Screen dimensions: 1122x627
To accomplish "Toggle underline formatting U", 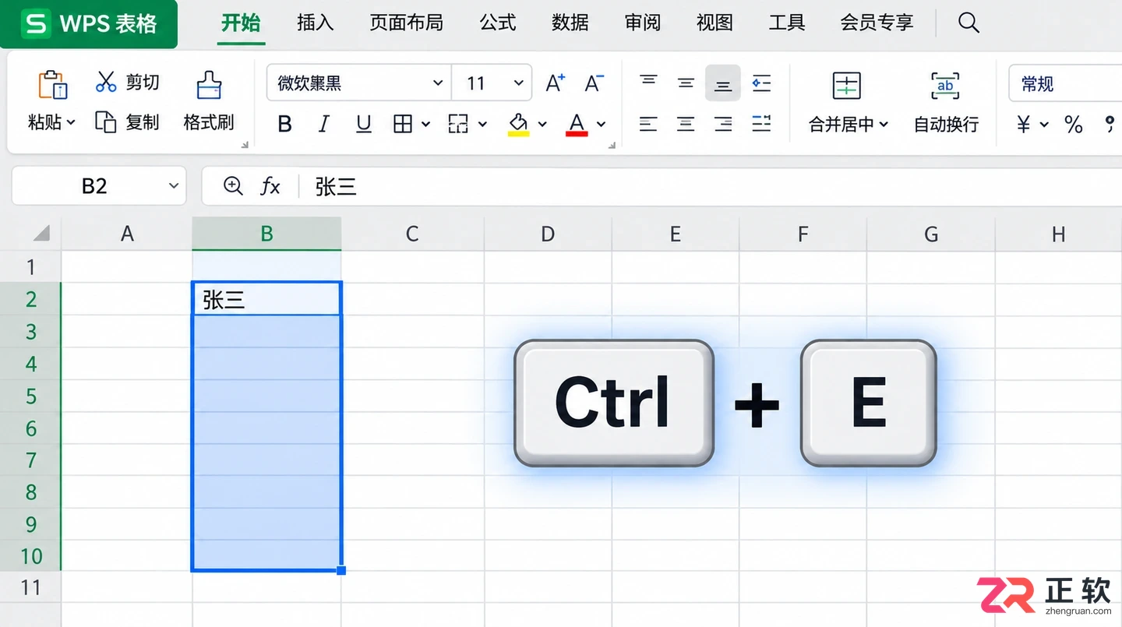I will [x=363, y=124].
